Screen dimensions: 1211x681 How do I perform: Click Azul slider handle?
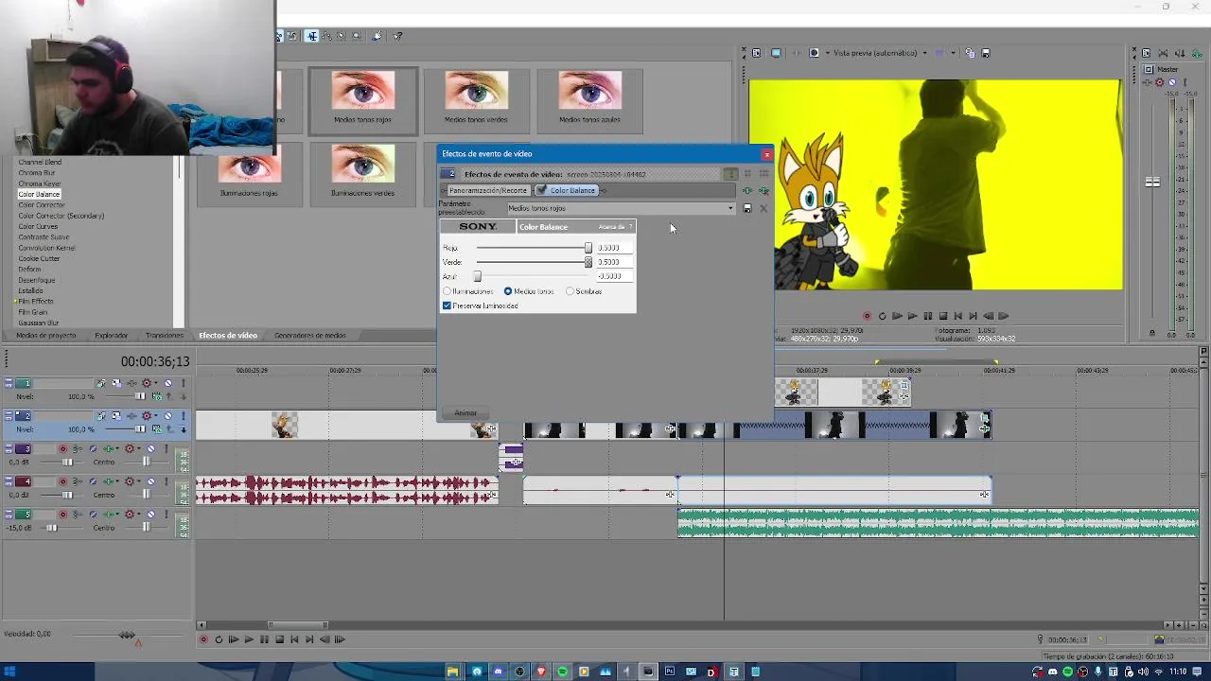477,276
